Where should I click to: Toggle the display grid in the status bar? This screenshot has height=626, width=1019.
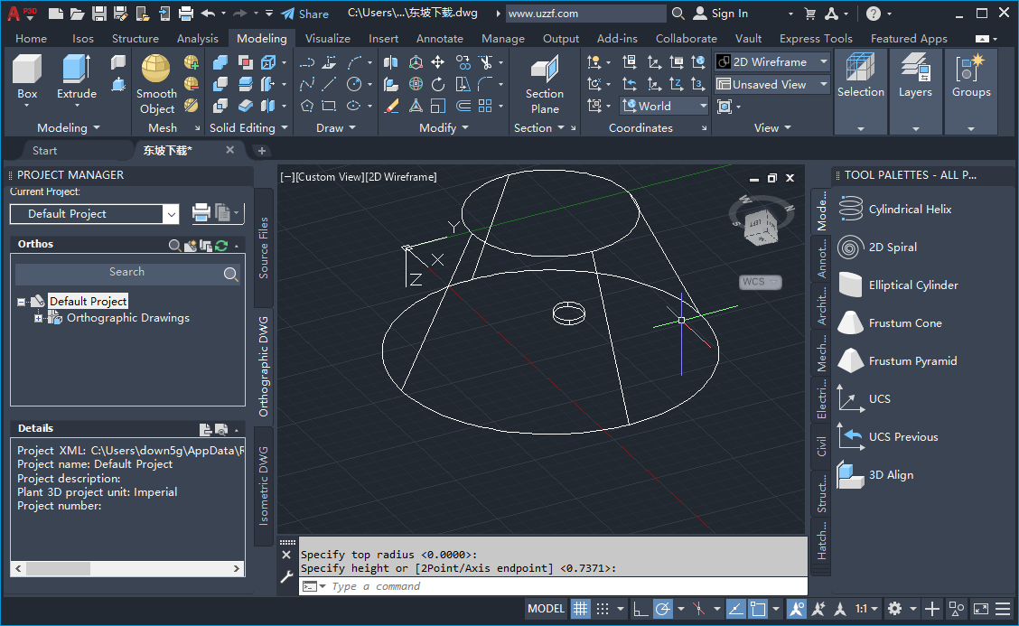coord(581,608)
